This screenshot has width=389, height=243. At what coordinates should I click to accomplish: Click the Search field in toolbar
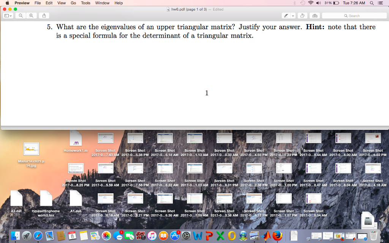354,16
